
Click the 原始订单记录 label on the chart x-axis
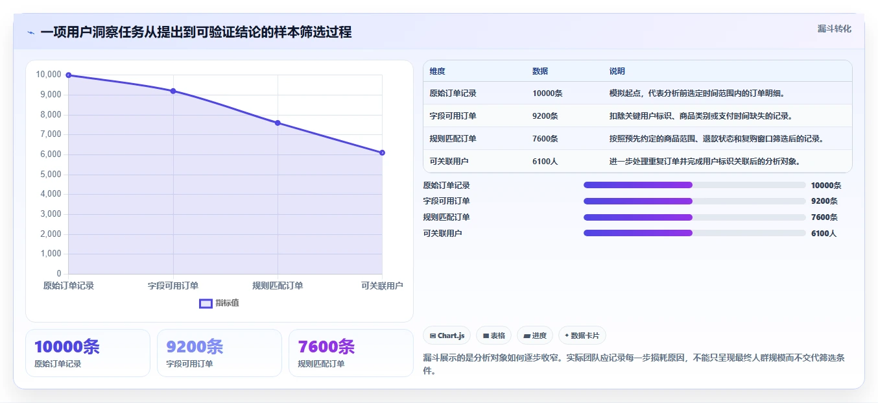[69, 286]
